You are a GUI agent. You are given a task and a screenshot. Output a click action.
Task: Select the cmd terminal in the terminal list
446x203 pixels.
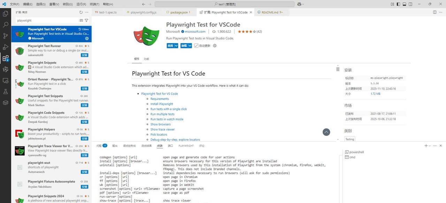point(353,157)
